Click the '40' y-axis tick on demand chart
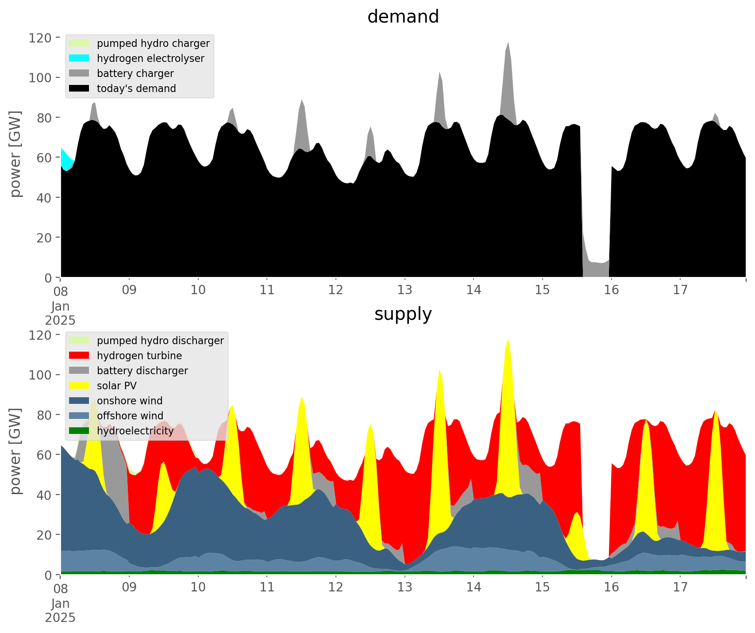 [44, 198]
